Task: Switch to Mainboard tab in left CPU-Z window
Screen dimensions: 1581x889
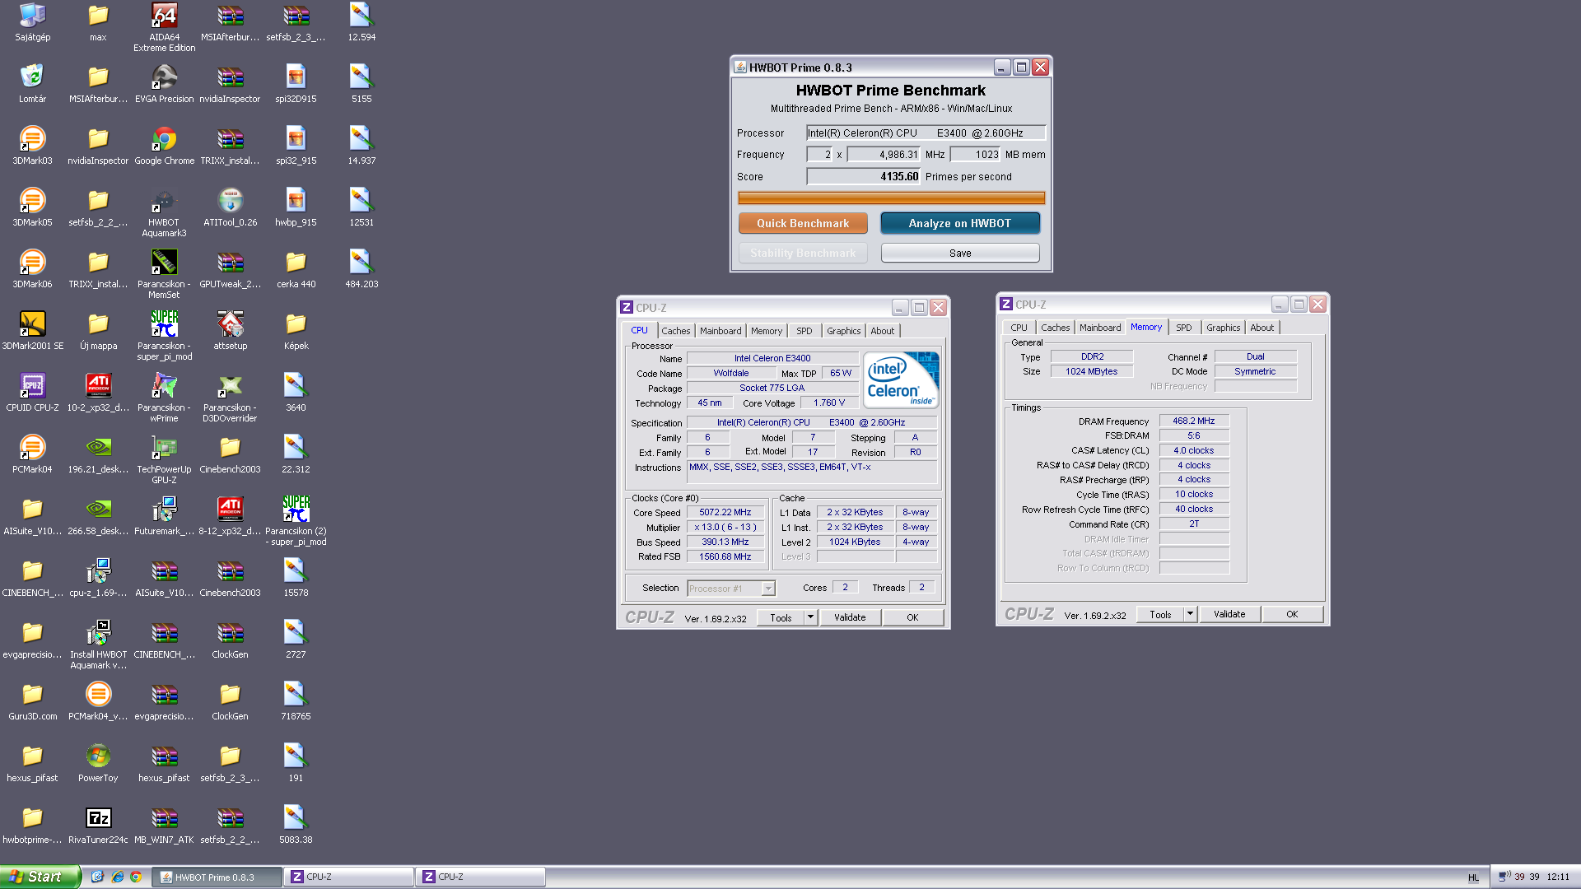Action: (721, 331)
